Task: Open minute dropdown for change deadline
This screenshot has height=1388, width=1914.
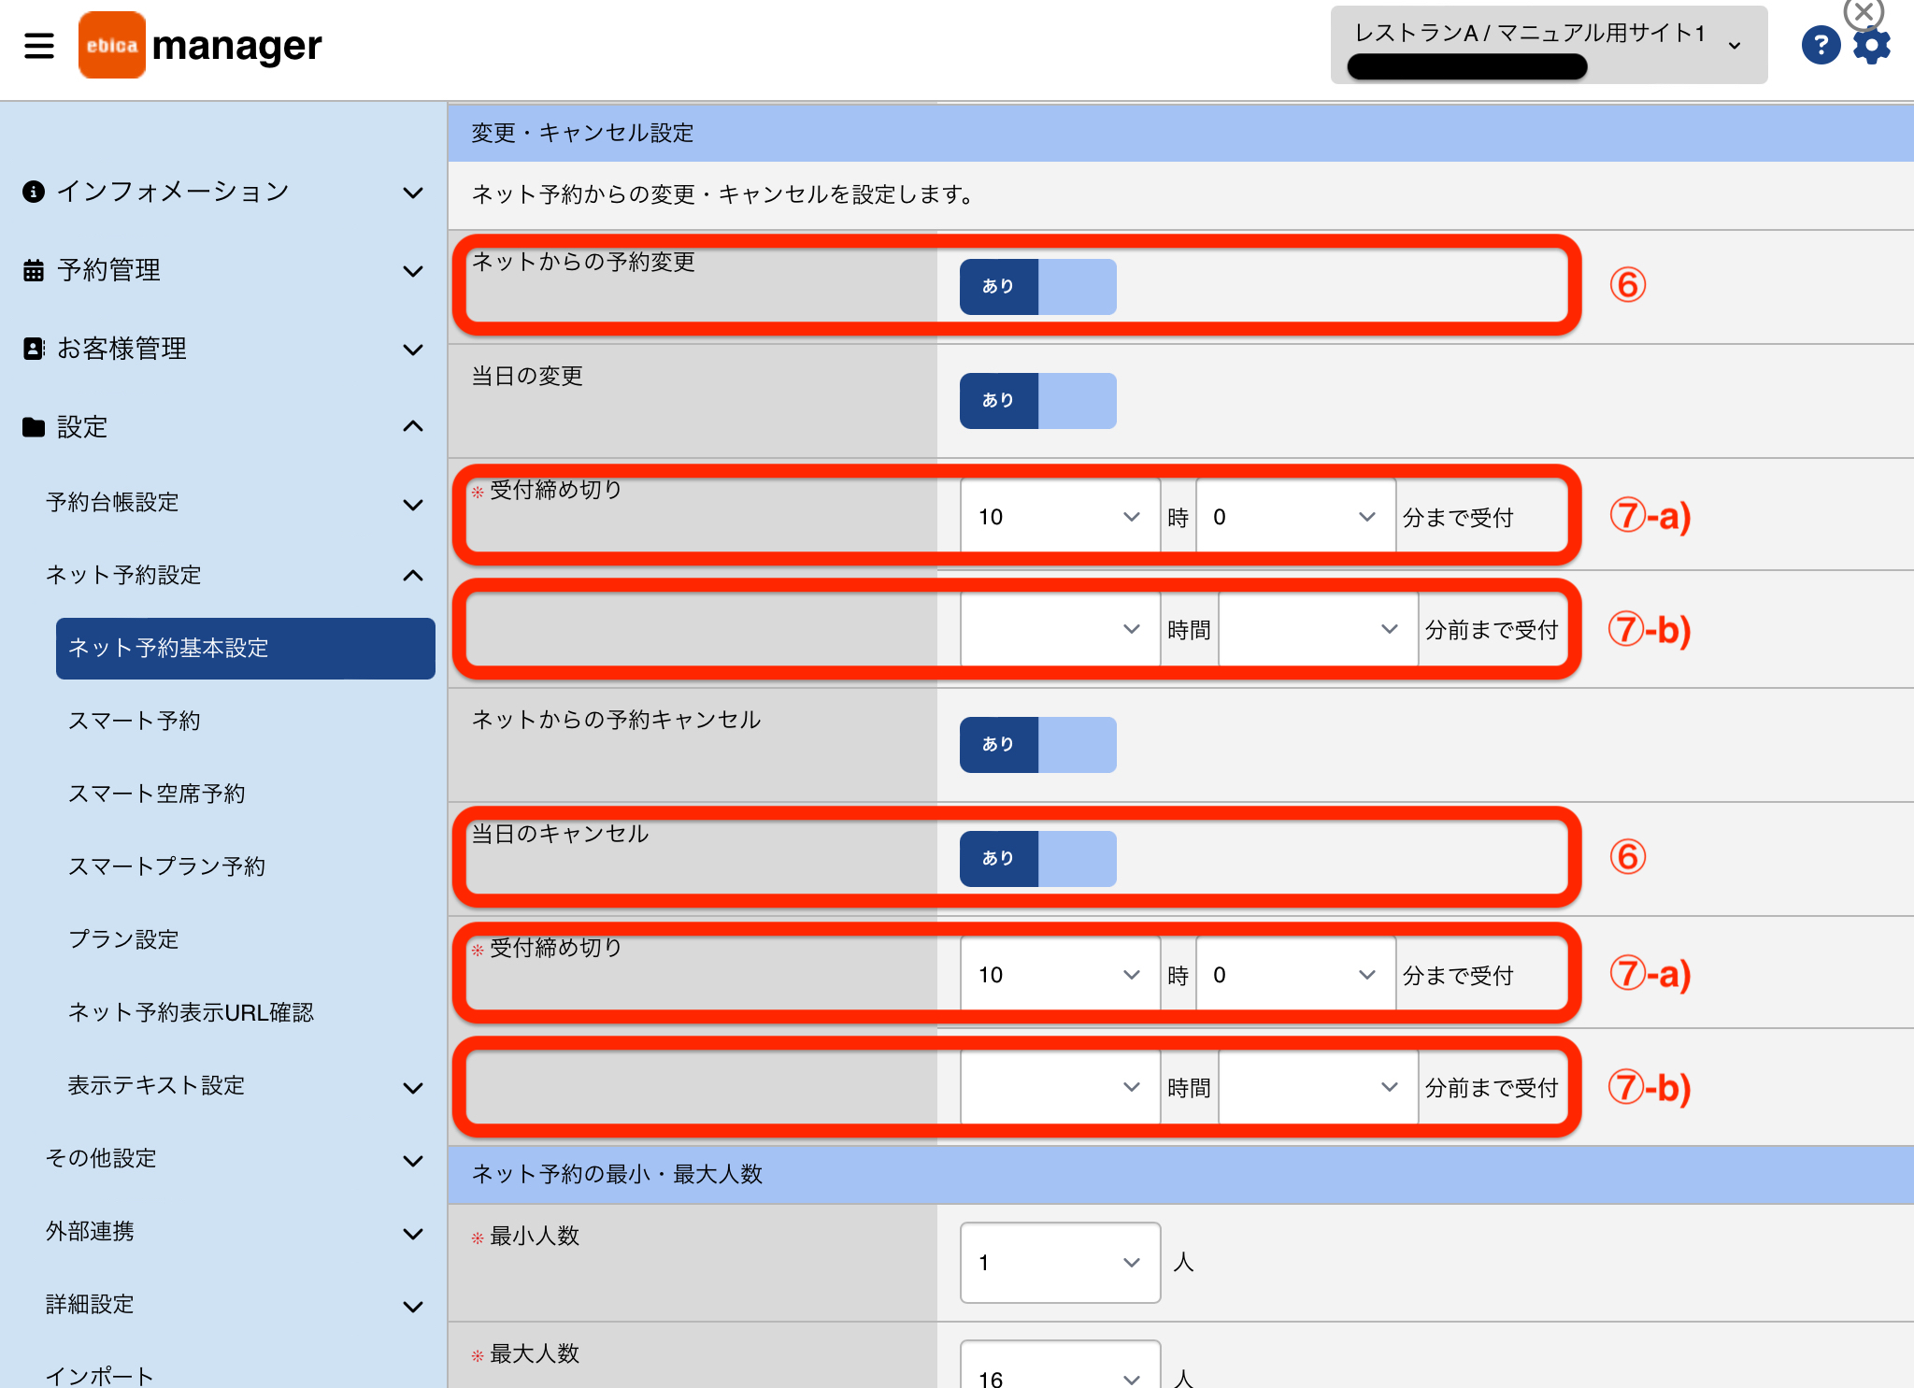Action: point(1295,517)
